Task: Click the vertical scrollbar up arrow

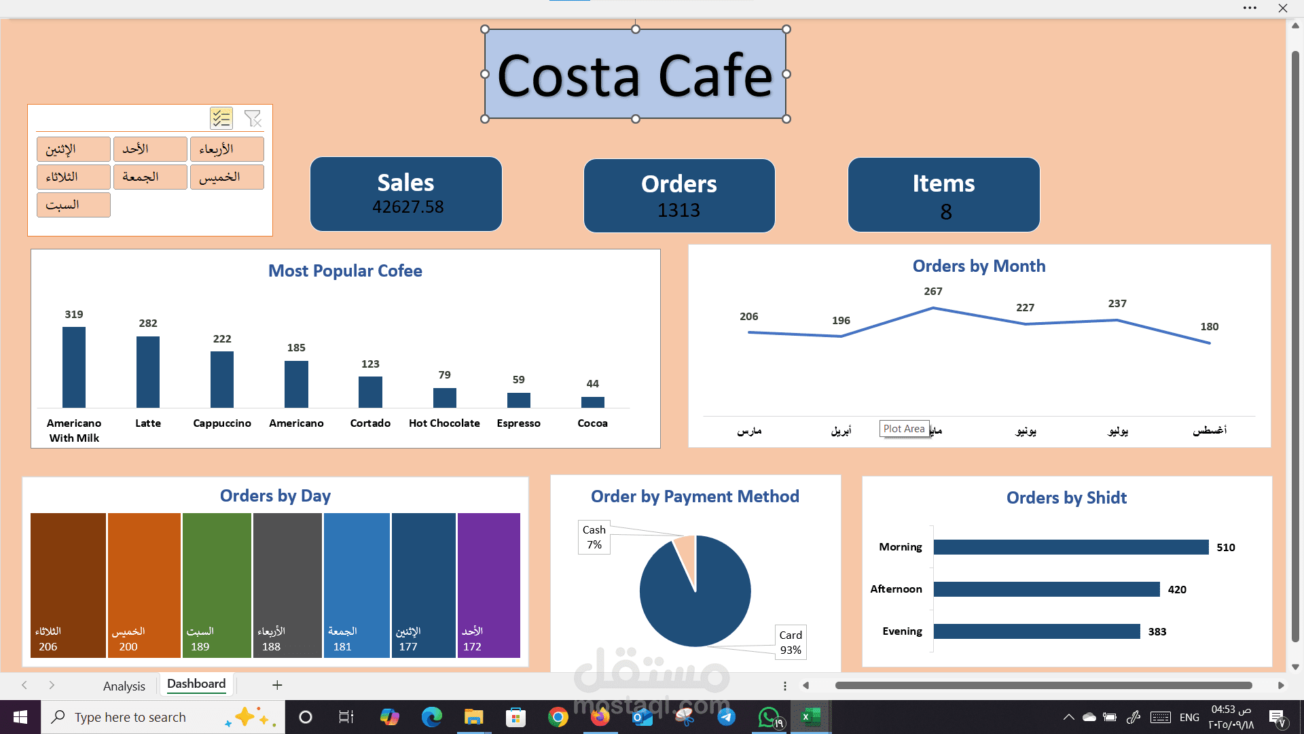Action: tap(1295, 26)
